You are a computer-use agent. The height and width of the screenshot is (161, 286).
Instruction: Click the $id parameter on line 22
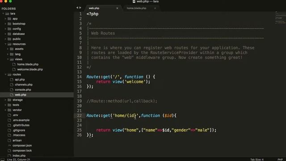[168, 115]
